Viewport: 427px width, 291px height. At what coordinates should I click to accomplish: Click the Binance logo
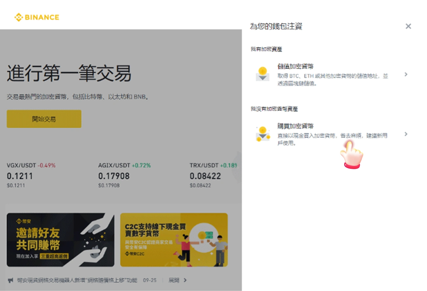(x=36, y=17)
